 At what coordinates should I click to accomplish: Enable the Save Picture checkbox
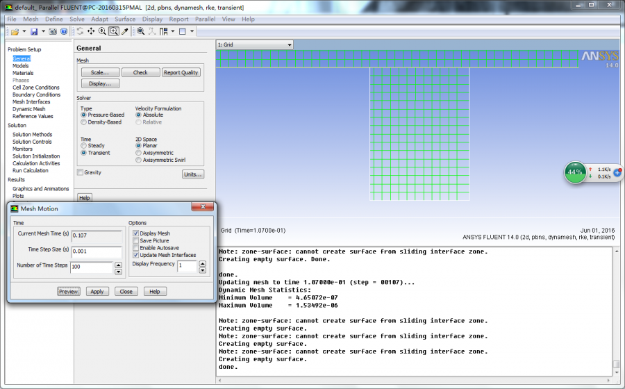point(136,241)
